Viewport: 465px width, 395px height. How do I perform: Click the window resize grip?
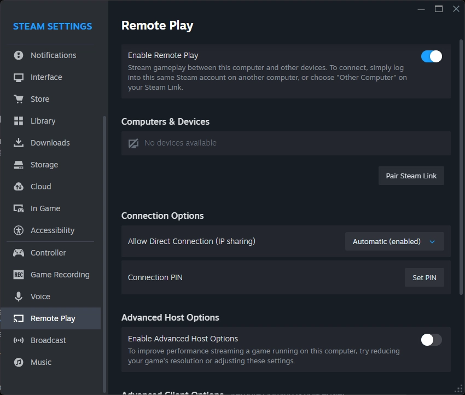[459, 389]
